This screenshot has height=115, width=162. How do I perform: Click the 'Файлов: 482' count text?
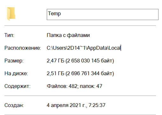63,86
